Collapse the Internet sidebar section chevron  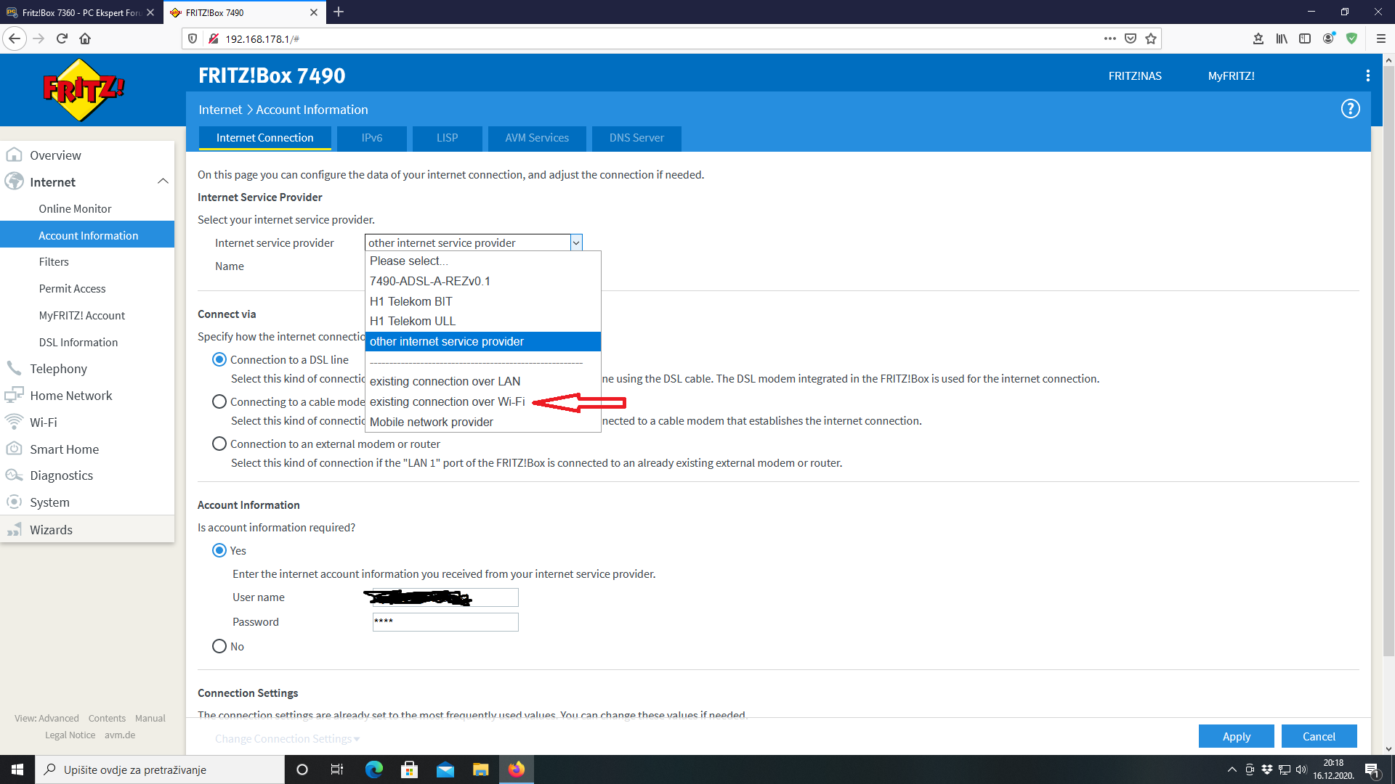point(163,181)
